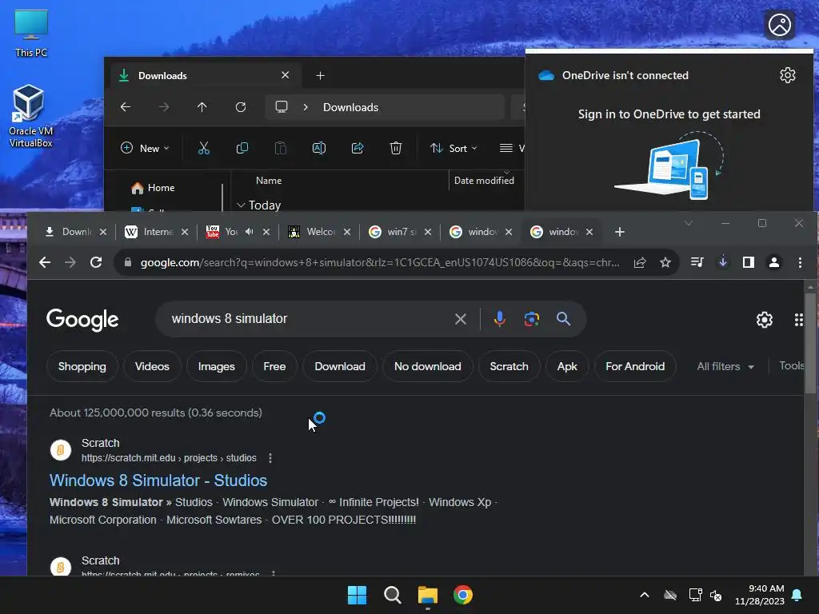Toggle Chrome side panel
The image size is (819, 614).
click(x=749, y=262)
